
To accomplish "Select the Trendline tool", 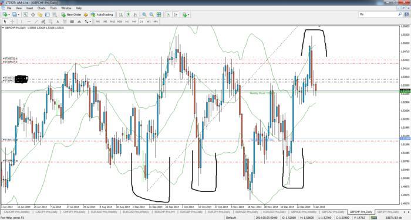I will pos(36,22).
